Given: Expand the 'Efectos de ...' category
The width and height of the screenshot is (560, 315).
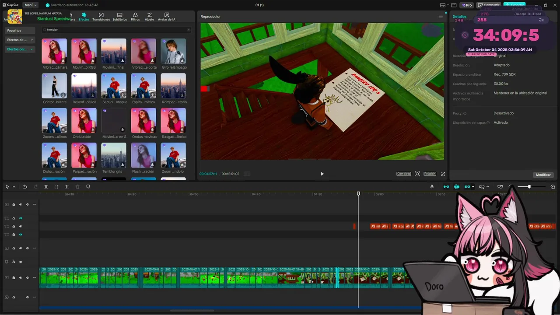Looking at the screenshot, I should pos(20,40).
